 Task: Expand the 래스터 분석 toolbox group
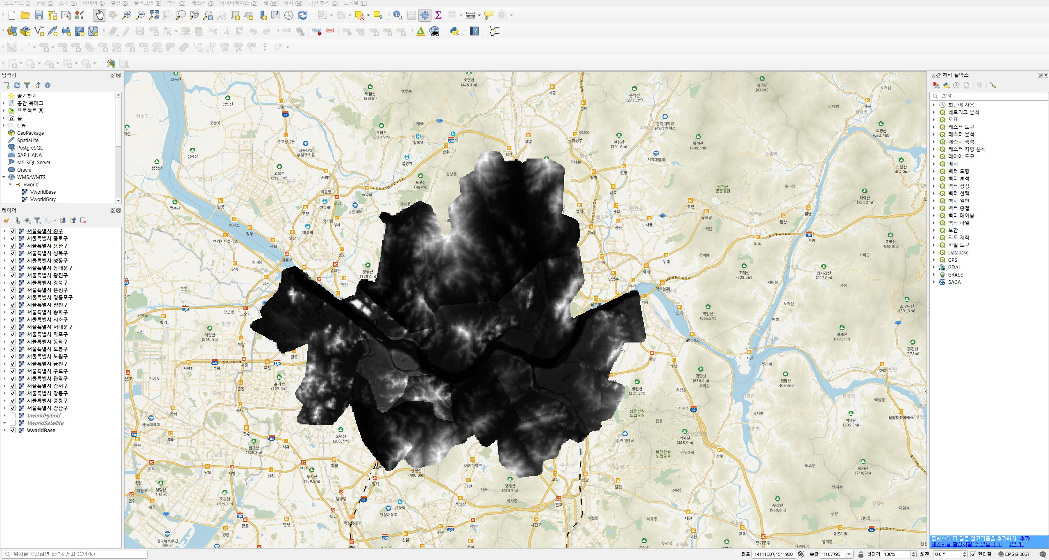tap(934, 134)
